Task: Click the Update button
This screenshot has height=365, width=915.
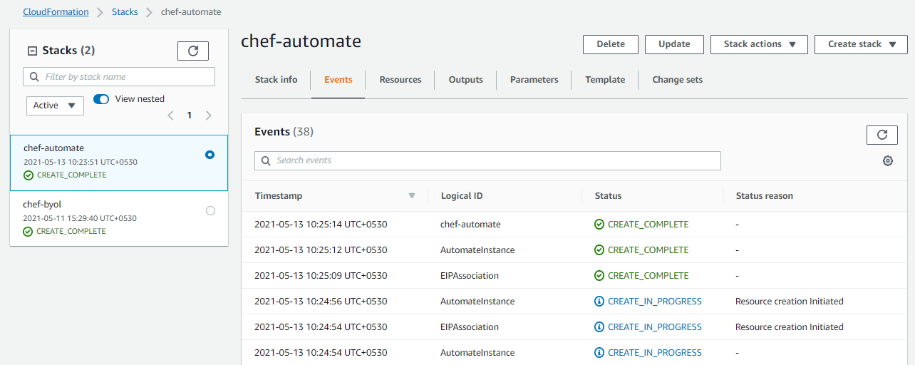Action: tap(674, 44)
